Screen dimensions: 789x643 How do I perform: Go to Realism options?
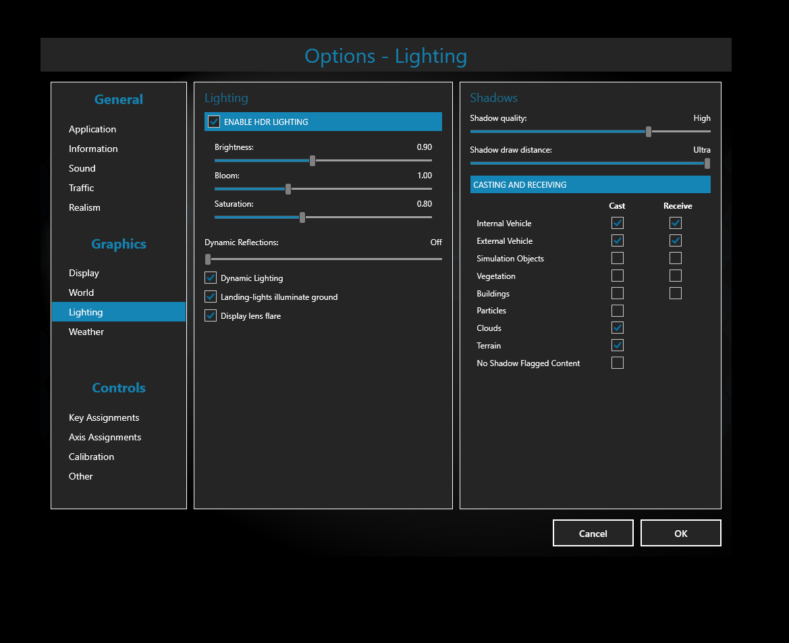pos(84,208)
